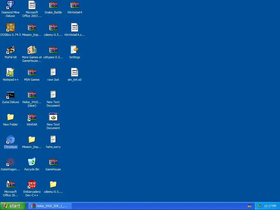The width and height of the screenshot is (280, 210).
Task: Select the Microsoft Office 2003 document file icon
Action: point(32,5)
